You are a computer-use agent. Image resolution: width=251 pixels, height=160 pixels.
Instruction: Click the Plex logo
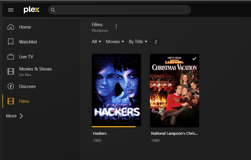pos(31,10)
